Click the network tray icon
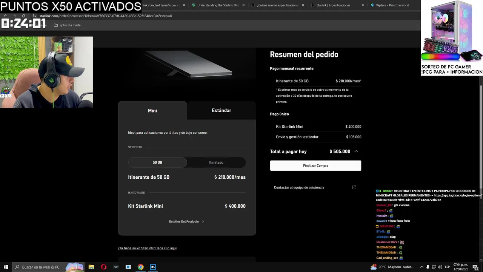 point(434,267)
